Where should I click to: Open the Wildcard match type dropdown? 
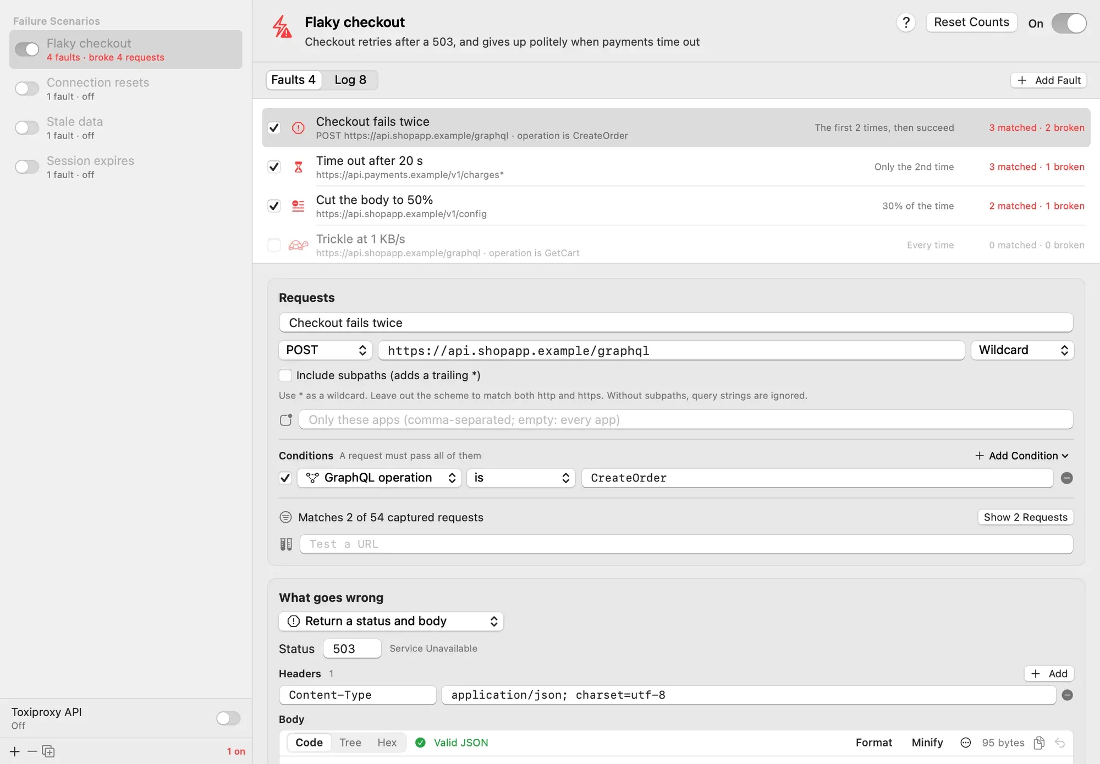(1022, 351)
